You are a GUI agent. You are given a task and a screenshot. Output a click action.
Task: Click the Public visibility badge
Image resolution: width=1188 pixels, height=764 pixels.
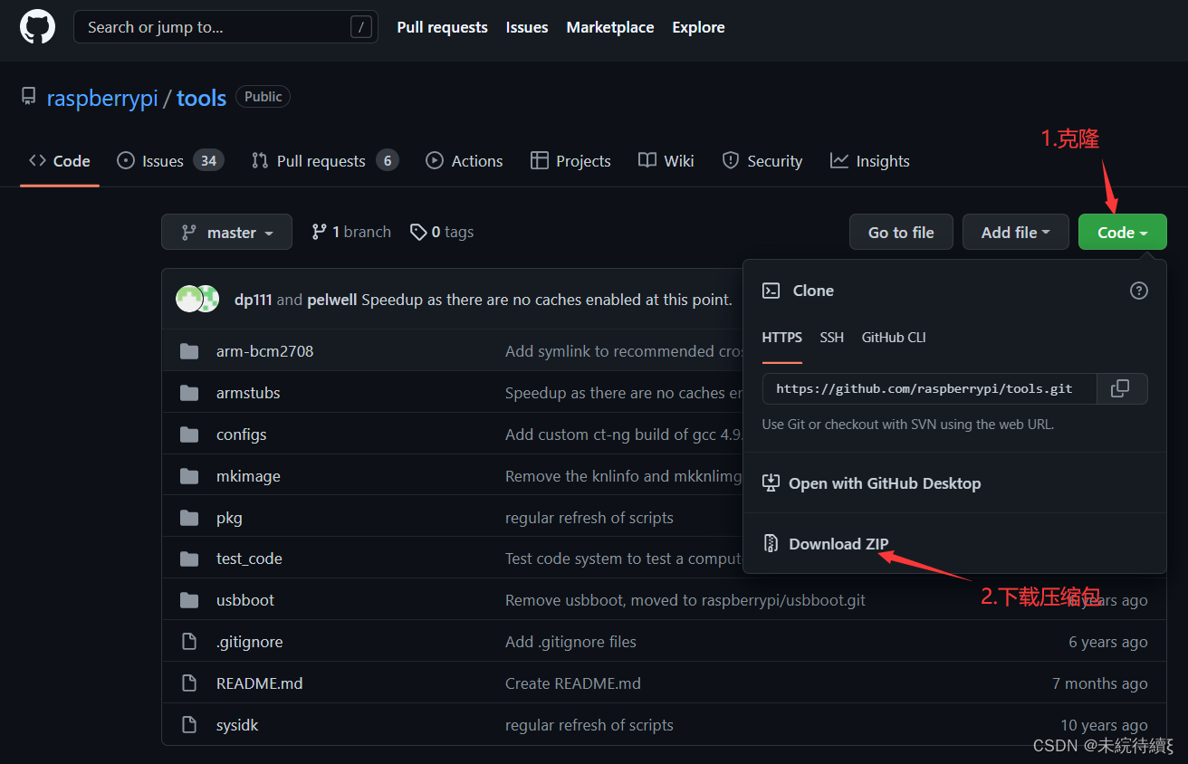tap(263, 97)
